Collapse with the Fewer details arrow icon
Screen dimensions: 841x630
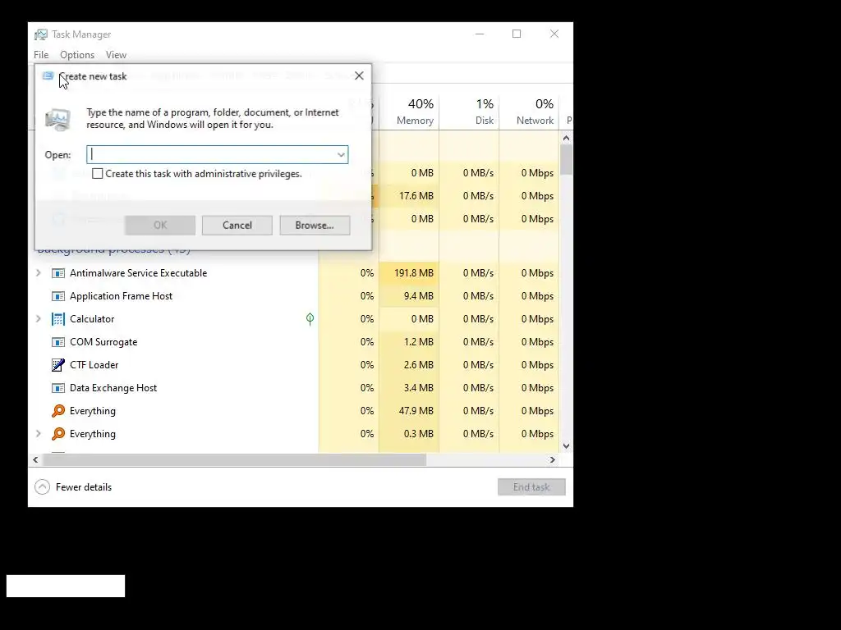43,487
